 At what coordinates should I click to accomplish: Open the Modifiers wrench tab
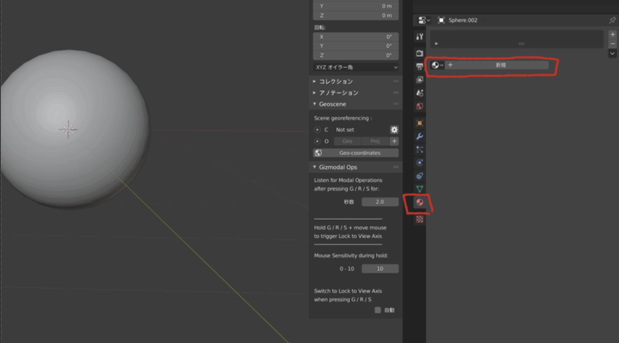click(420, 136)
